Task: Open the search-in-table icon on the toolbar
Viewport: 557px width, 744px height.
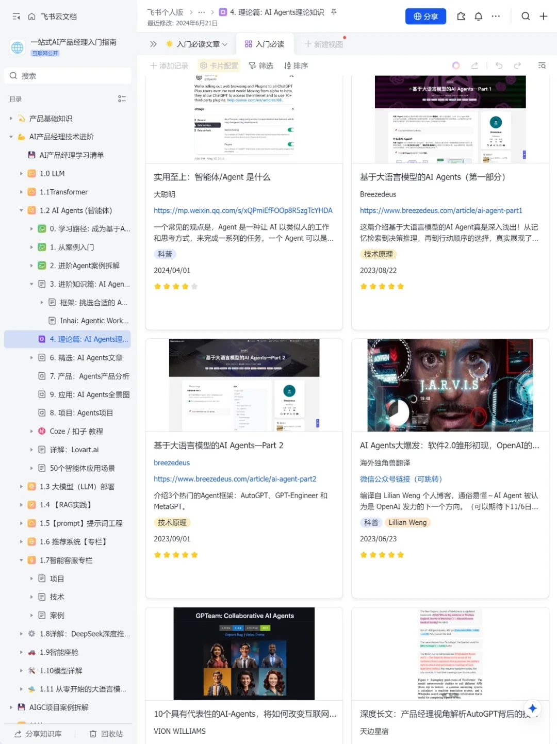Action: [x=542, y=65]
